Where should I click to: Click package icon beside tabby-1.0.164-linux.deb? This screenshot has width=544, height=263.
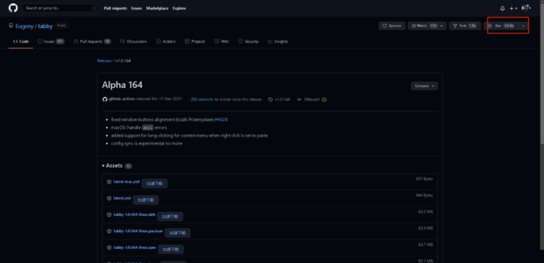pyautogui.click(x=109, y=215)
